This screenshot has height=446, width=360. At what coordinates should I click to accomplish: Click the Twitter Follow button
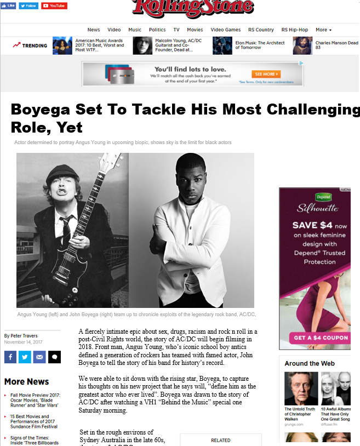pos(28,5)
